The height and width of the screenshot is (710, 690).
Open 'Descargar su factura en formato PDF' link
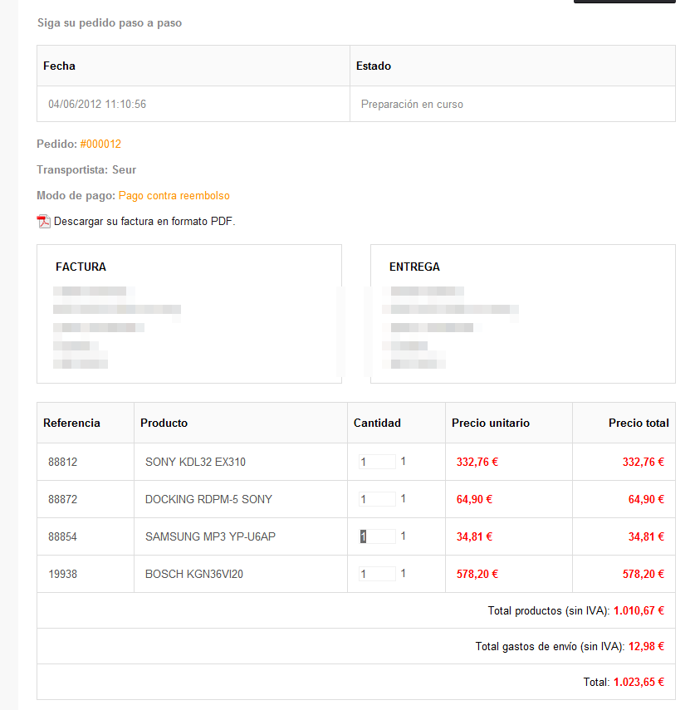pos(144,222)
